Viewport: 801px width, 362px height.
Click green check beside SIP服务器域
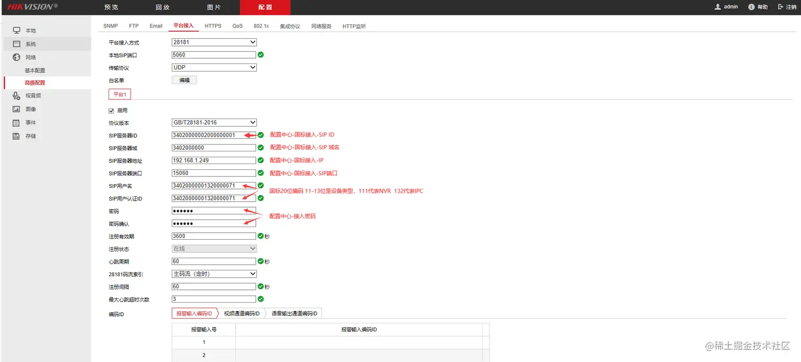[x=261, y=148]
